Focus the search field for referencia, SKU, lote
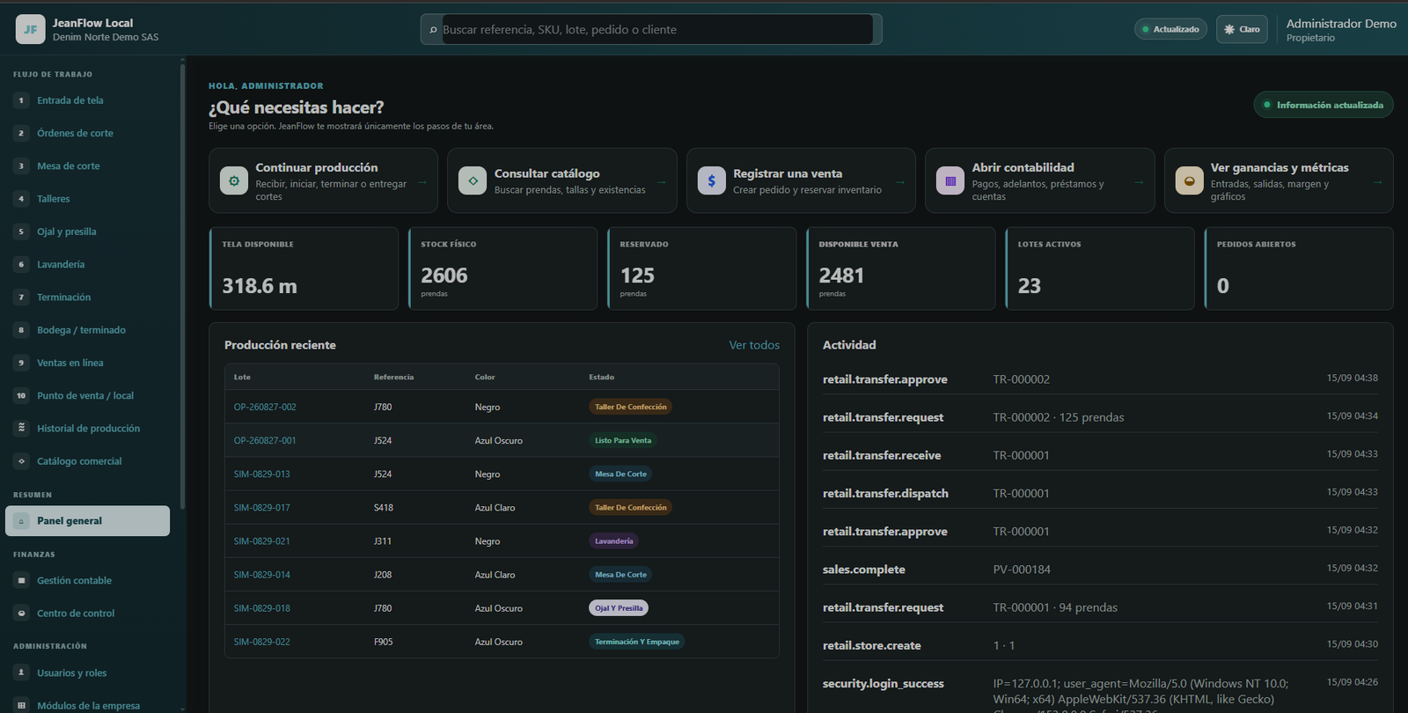 [x=657, y=29]
